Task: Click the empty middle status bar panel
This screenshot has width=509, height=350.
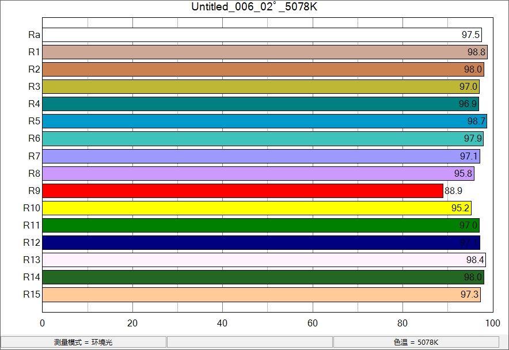Action: pos(249,342)
